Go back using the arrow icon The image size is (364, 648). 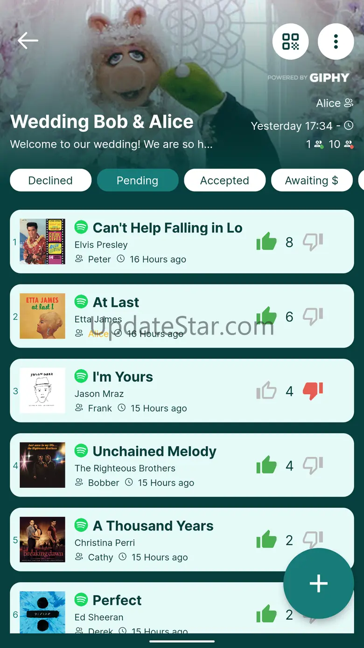[28, 41]
